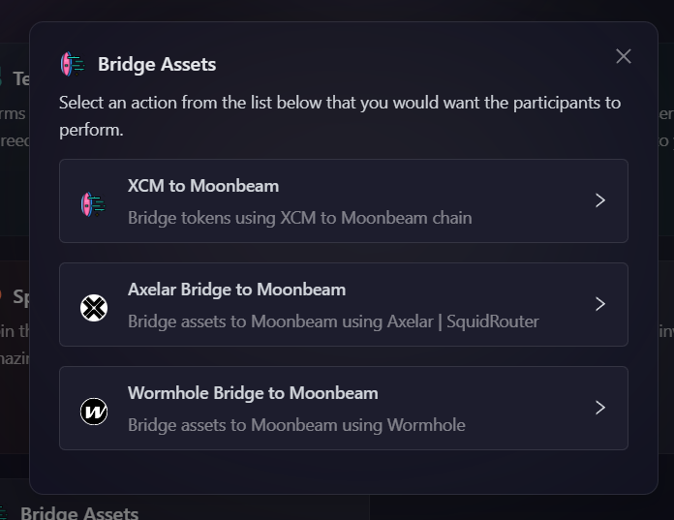The width and height of the screenshot is (674, 520).
Task: Click 'Bridge assets to Moonbeam using Wormhole' text
Action: point(296,425)
